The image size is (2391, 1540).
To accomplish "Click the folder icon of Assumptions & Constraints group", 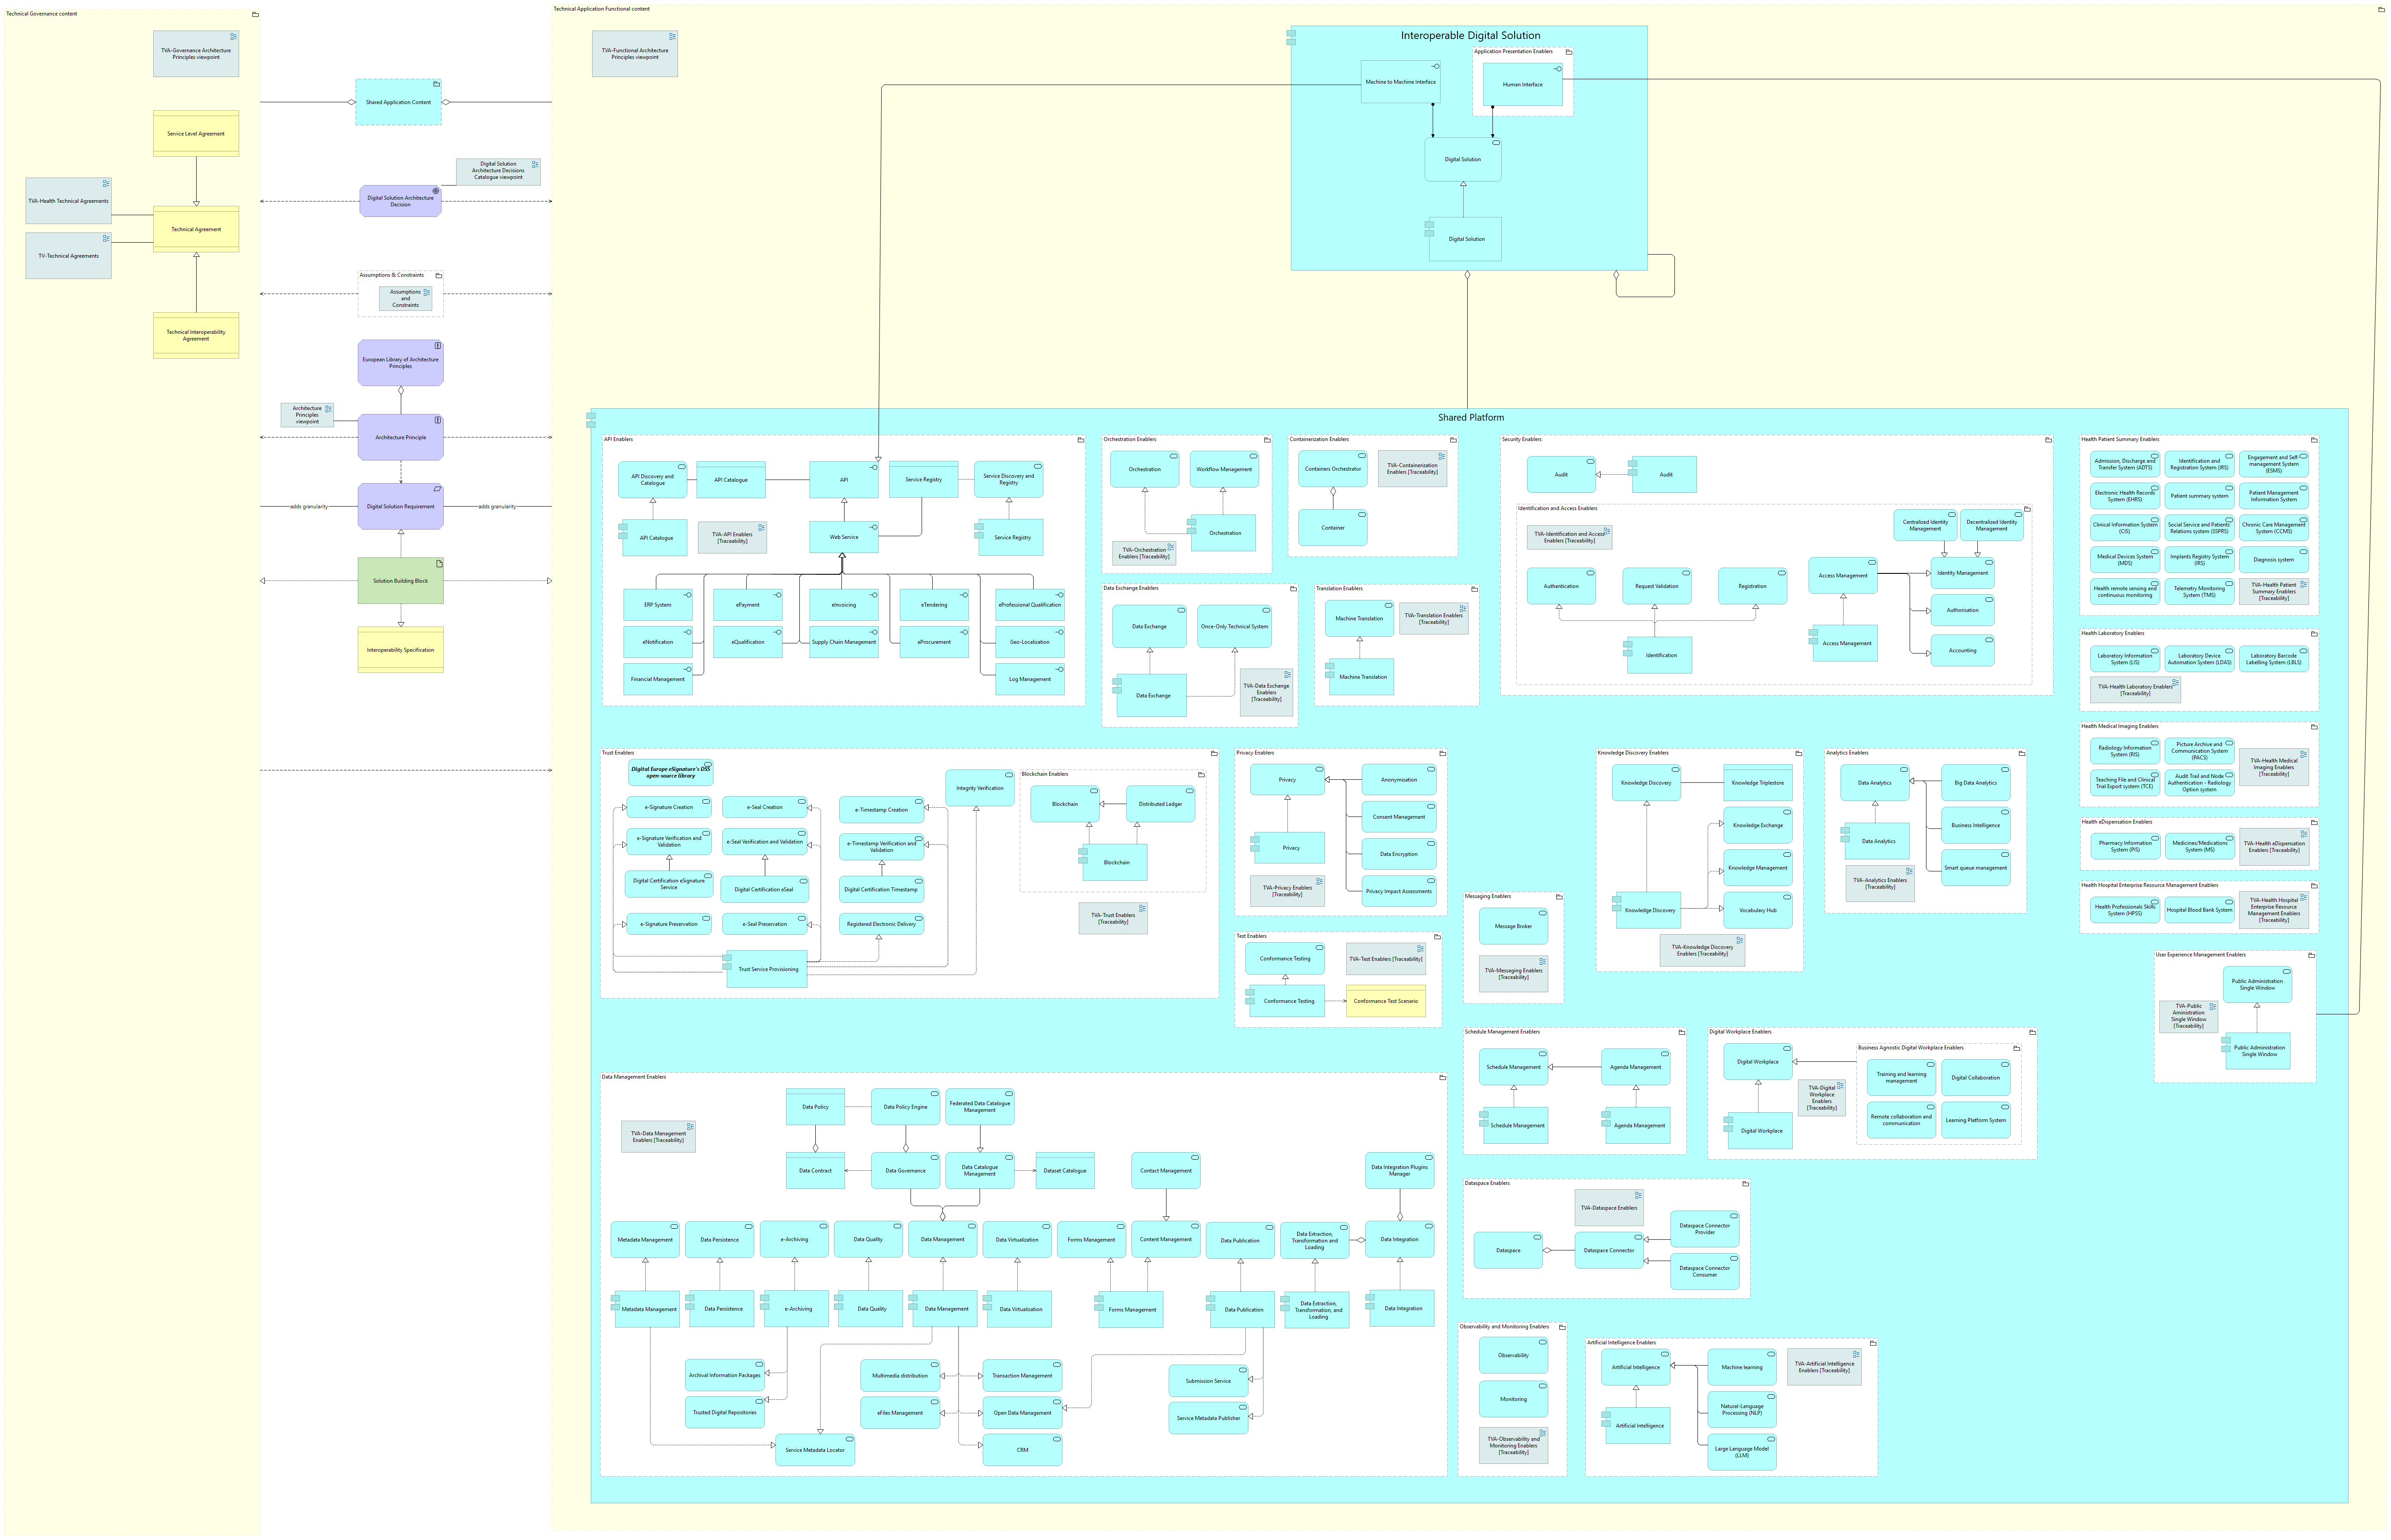I will point(438,275).
